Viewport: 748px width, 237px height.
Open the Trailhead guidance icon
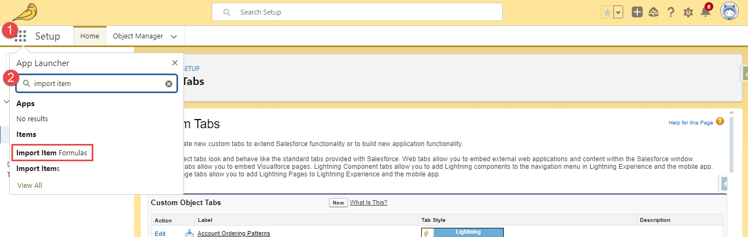pos(654,12)
